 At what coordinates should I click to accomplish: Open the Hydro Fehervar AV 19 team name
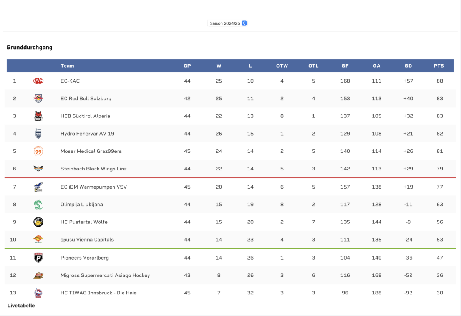(x=87, y=134)
